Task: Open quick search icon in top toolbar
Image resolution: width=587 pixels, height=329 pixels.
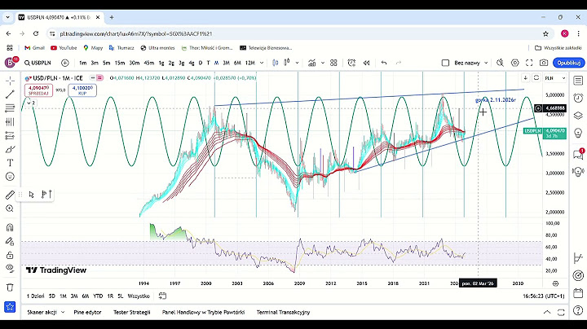Action: 500,63
